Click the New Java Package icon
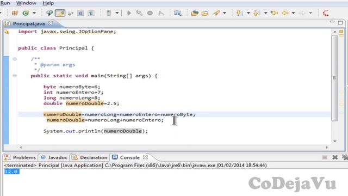The width and height of the screenshot is (348, 196). 15,13
